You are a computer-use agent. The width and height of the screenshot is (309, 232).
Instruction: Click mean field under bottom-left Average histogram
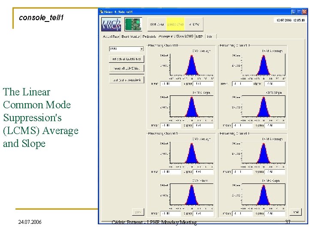(x=170, y=171)
